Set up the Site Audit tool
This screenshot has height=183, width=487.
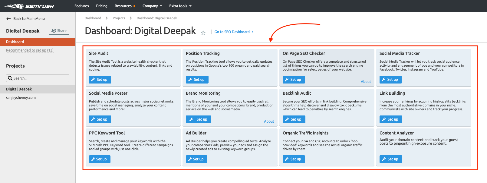pos(100,80)
